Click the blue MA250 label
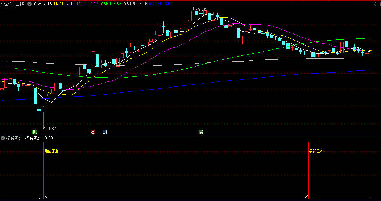Image resolution: width=381 pixels, height=201 pixels. pyautogui.click(x=161, y=4)
